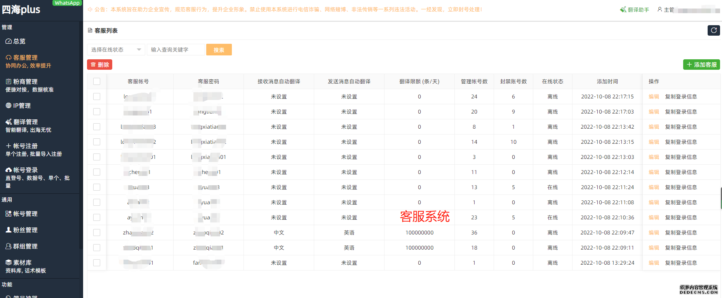722x298 pixels.
Task: Click the user icon beside 主管
Action: (x=659, y=9)
